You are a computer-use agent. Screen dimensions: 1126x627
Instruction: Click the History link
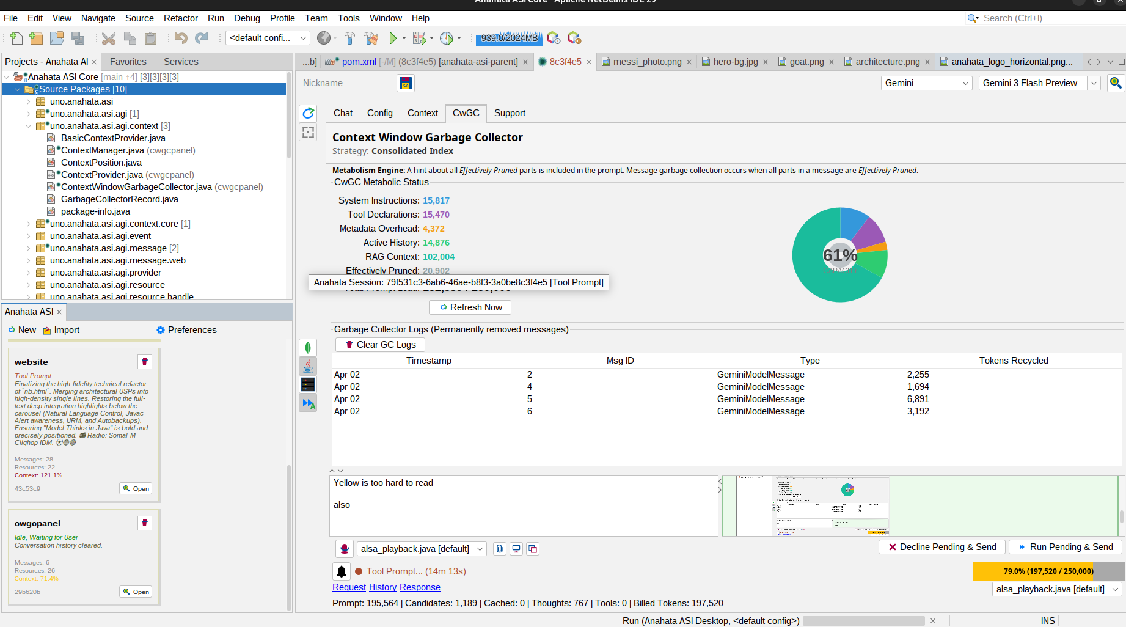point(382,587)
